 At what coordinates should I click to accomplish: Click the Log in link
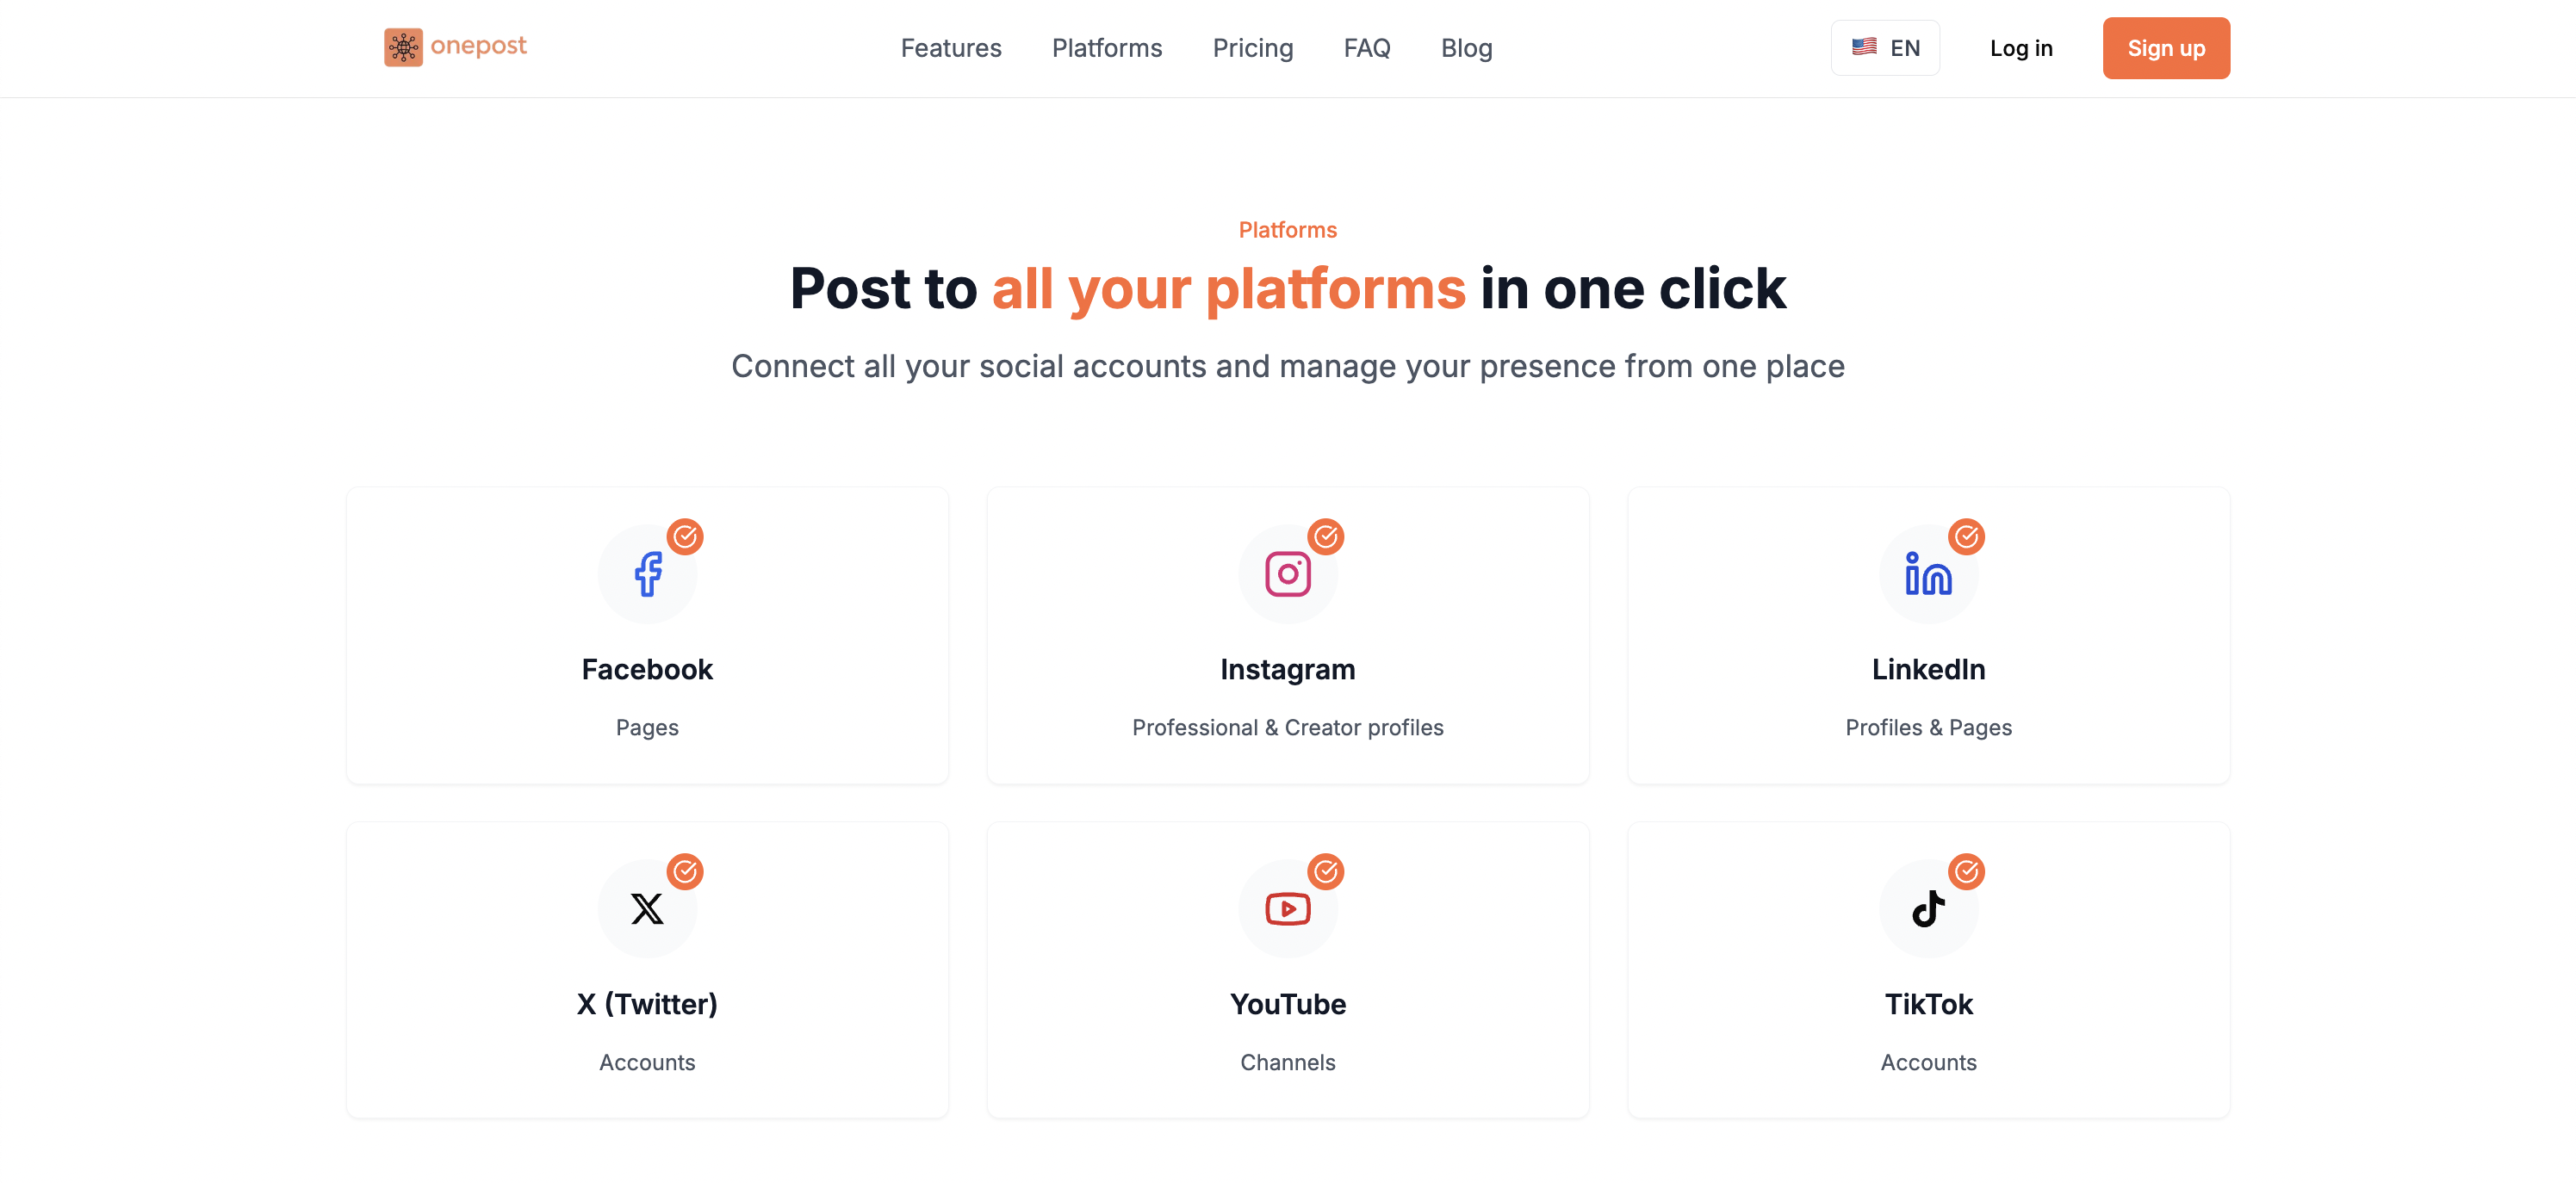coord(2021,47)
